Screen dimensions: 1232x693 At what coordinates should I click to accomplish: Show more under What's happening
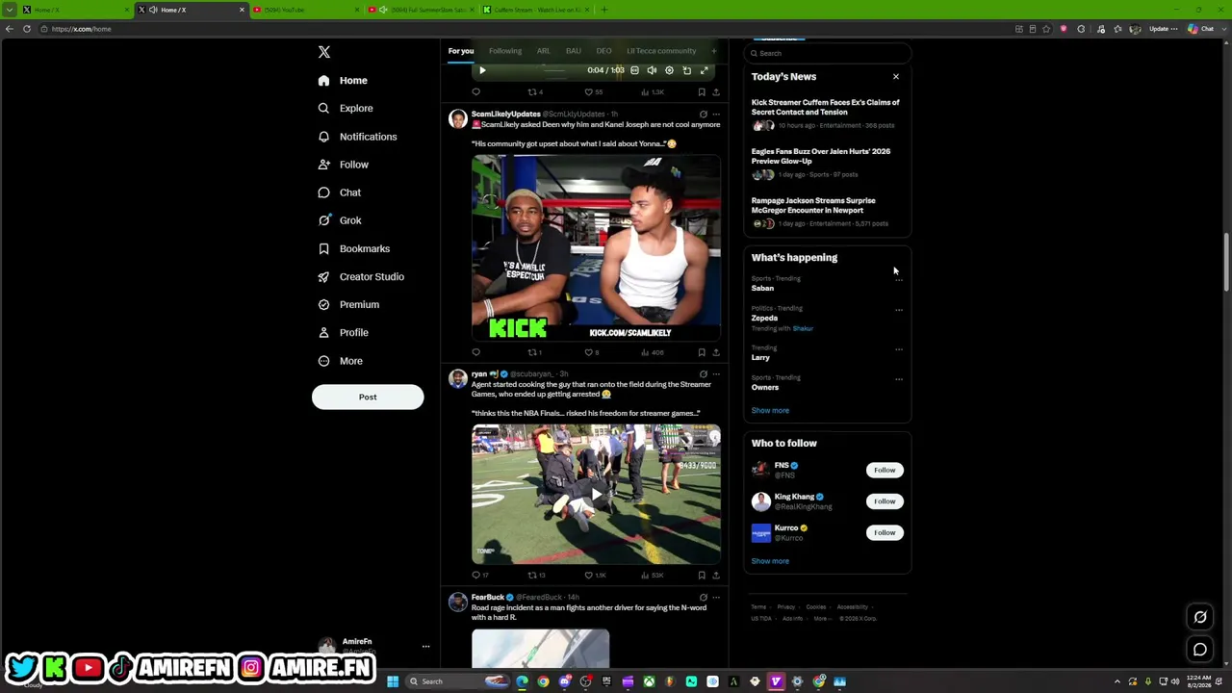click(x=770, y=411)
